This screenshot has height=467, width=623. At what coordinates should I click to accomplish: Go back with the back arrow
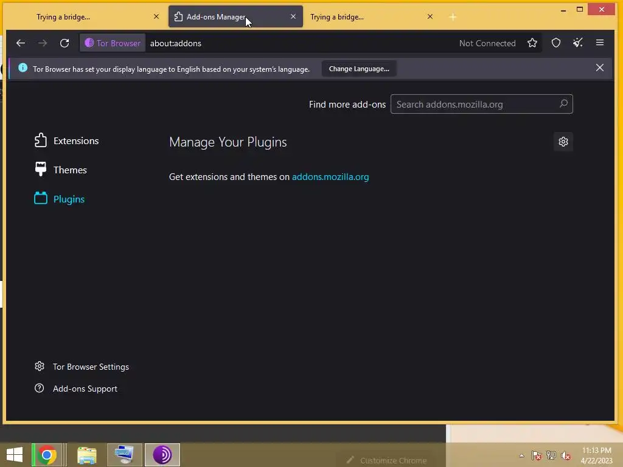[x=21, y=43]
